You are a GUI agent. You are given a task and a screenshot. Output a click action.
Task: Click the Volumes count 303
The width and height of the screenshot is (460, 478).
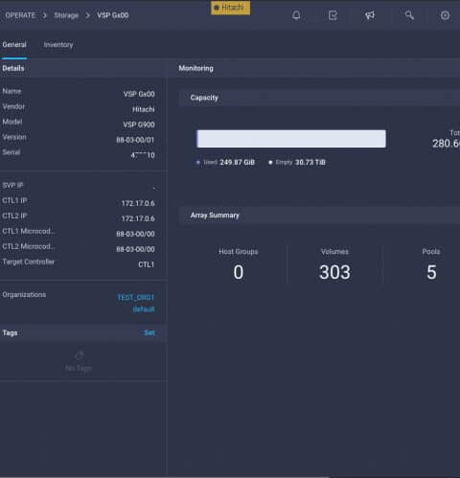(334, 272)
